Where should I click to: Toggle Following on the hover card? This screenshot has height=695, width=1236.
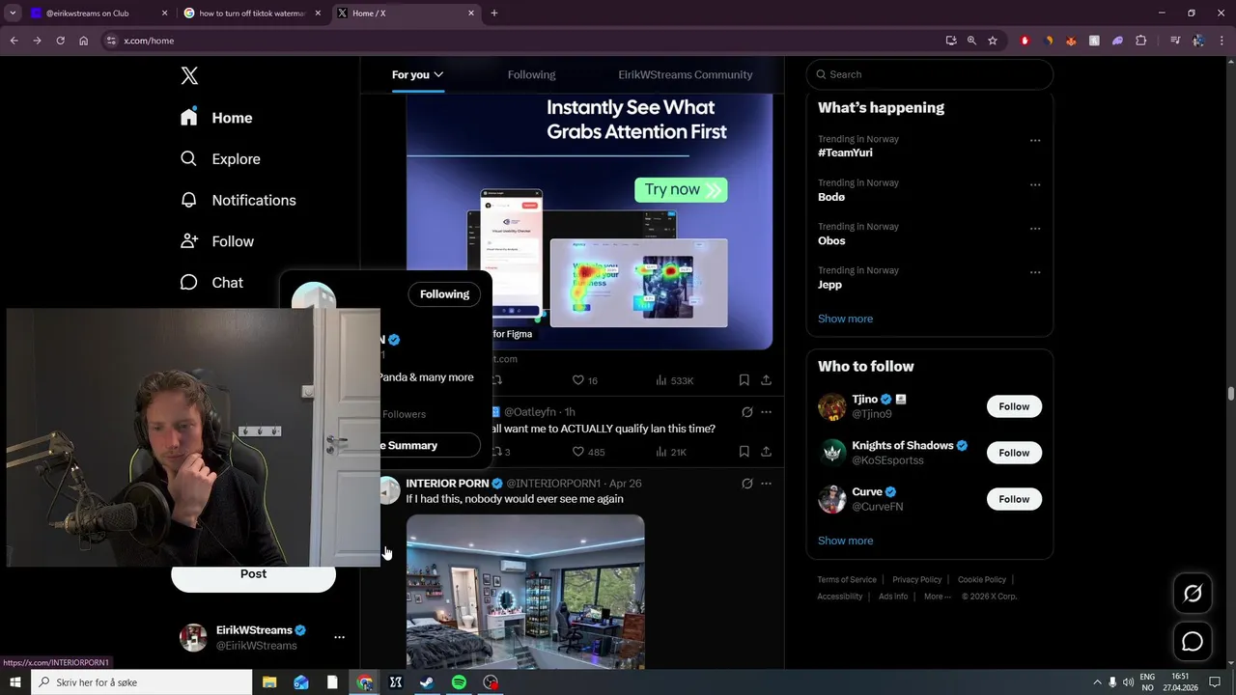click(x=444, y=294)
